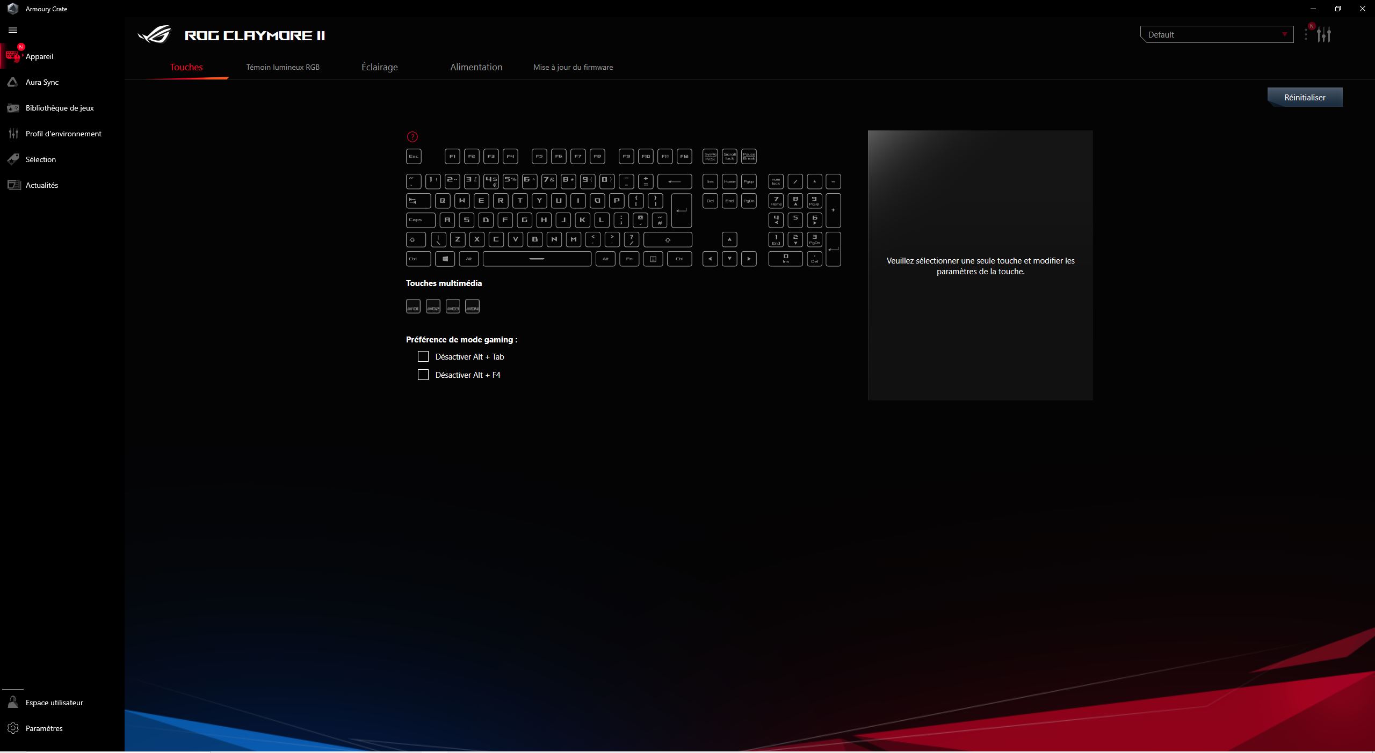Switch to the Éclairage tab
This screenshot has height=753, width=1375.
pyautogui.click(x=380, y=67)
